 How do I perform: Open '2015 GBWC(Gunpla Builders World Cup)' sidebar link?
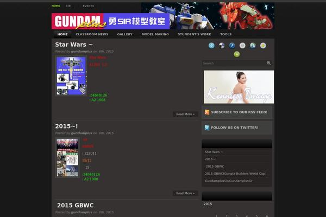pyautogui.click(x=236, y=174)
